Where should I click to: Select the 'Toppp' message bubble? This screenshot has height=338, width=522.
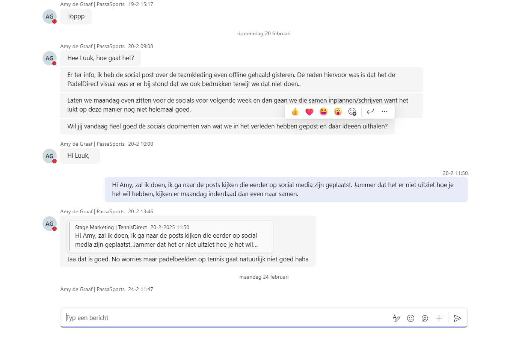point(76,17)
